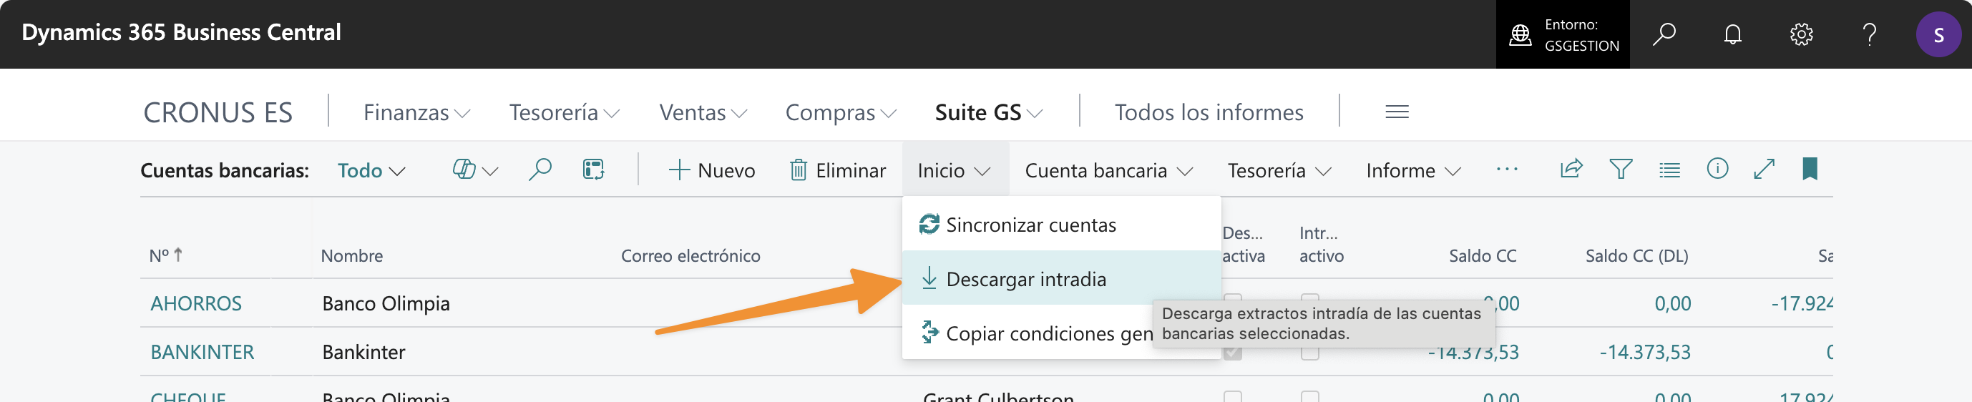Open the filter pane funnel icon
The image size is (1972, 402).
(1621, 169)
